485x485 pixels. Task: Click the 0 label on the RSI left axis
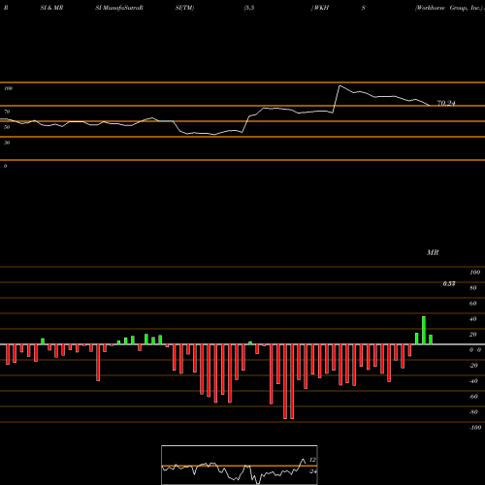(x=5, y=166)
